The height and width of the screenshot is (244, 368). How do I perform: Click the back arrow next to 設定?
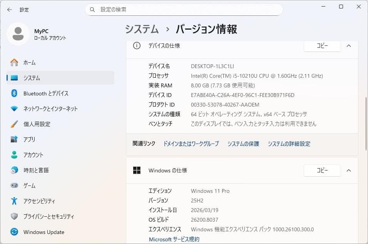(x=9, y=10)
